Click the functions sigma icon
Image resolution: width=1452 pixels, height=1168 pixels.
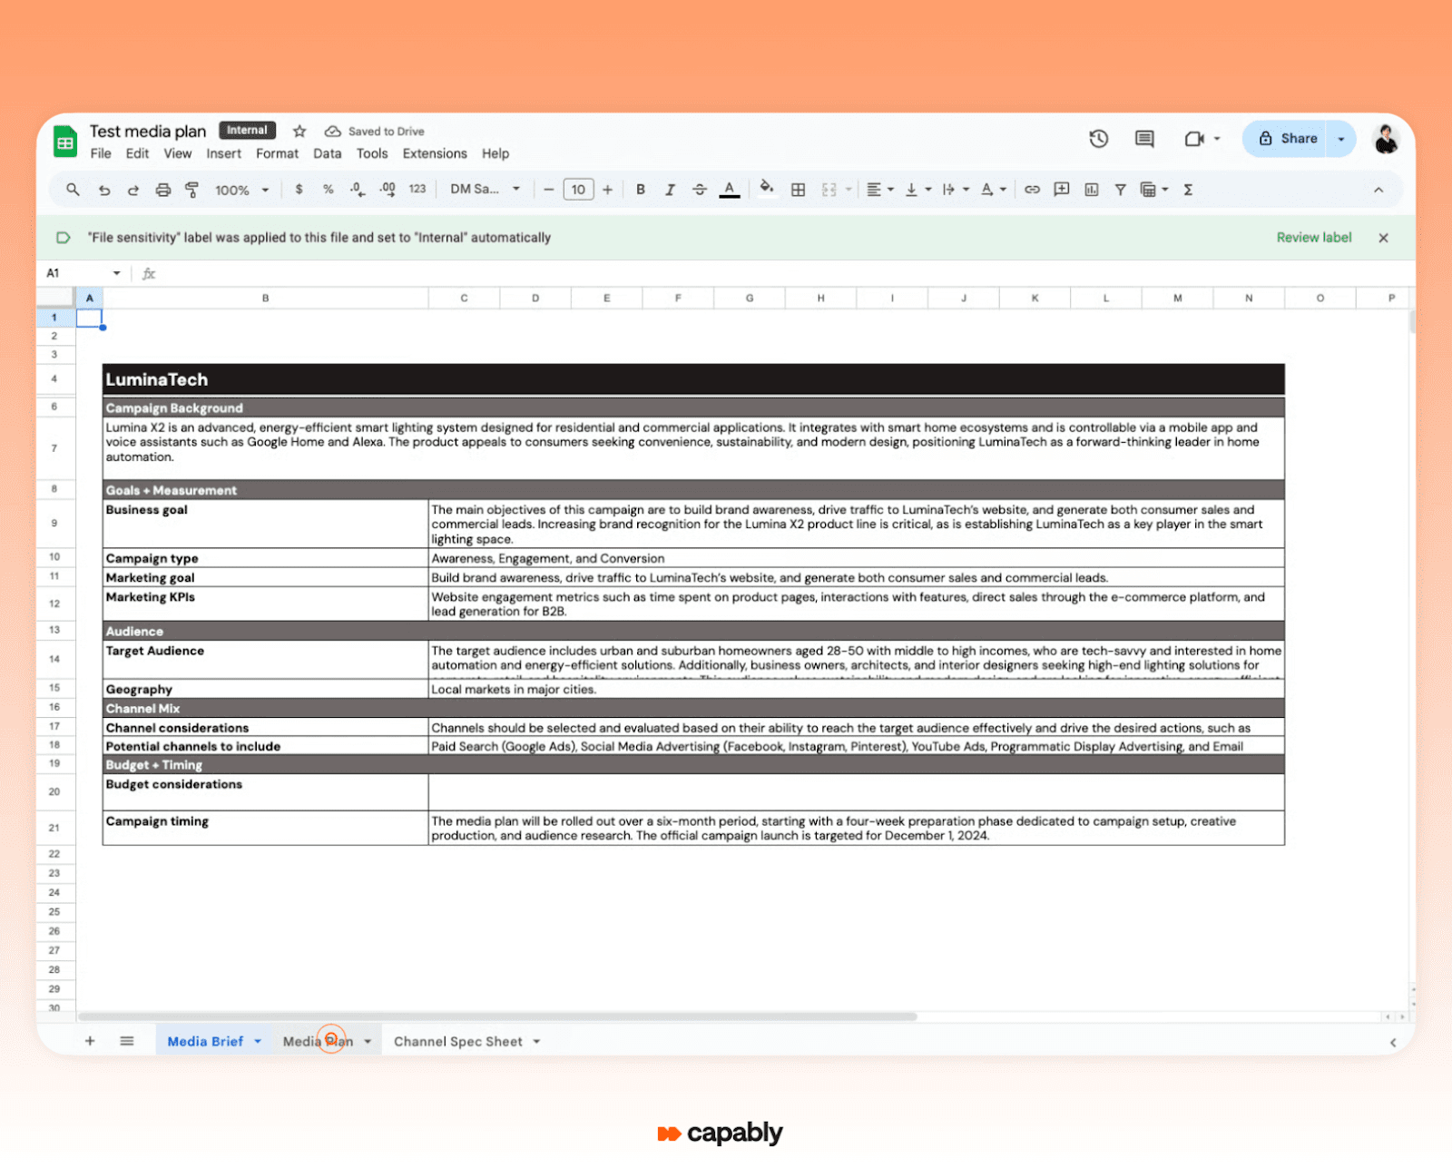(x=1188, y=190)
